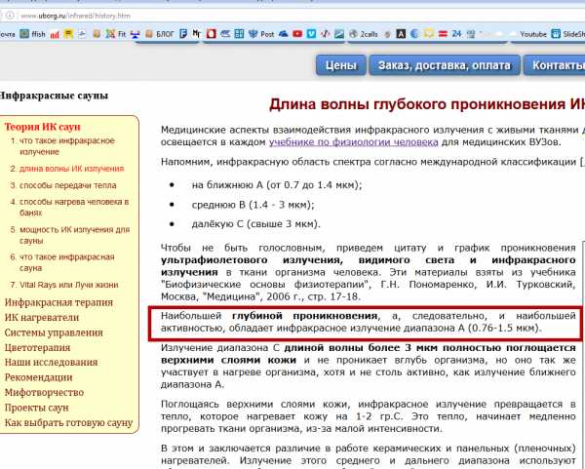This screenshot has height=469, width=585.
Task: Open the БЛОГ bookmark
Action: (x=160, y=35)
